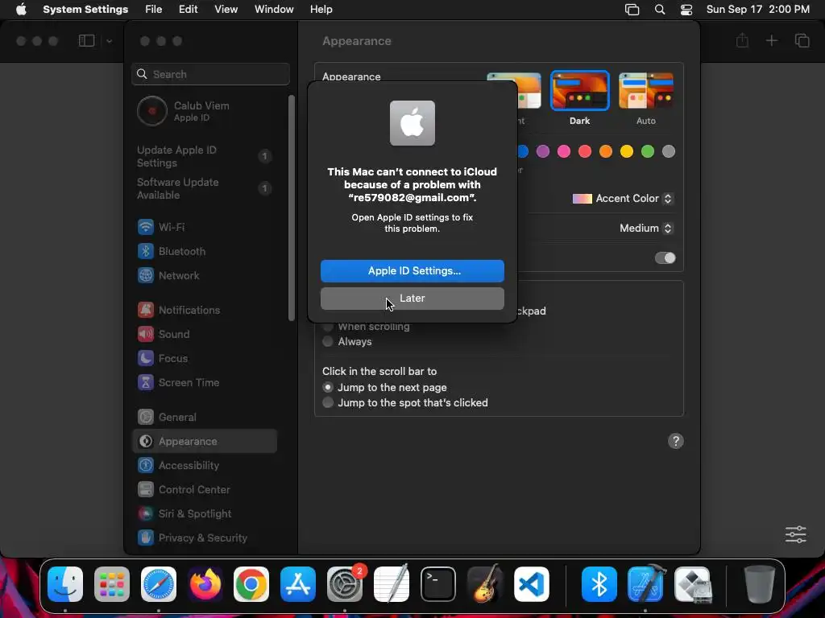The width and height of the screenshot is (825, 618).
Task: Open Control Center from the menu bar
Action: pyautogui.click(x=686, y=10)
